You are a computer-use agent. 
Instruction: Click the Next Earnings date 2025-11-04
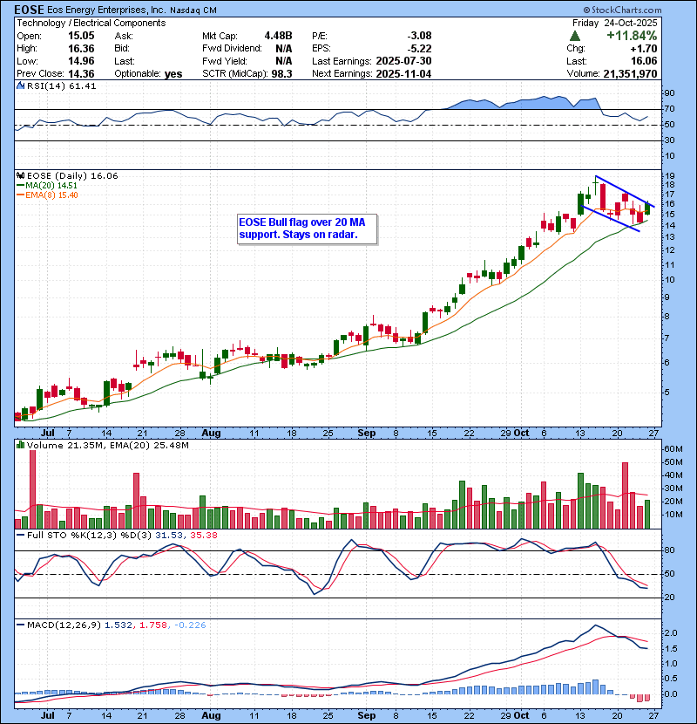[x=403, y=74]
